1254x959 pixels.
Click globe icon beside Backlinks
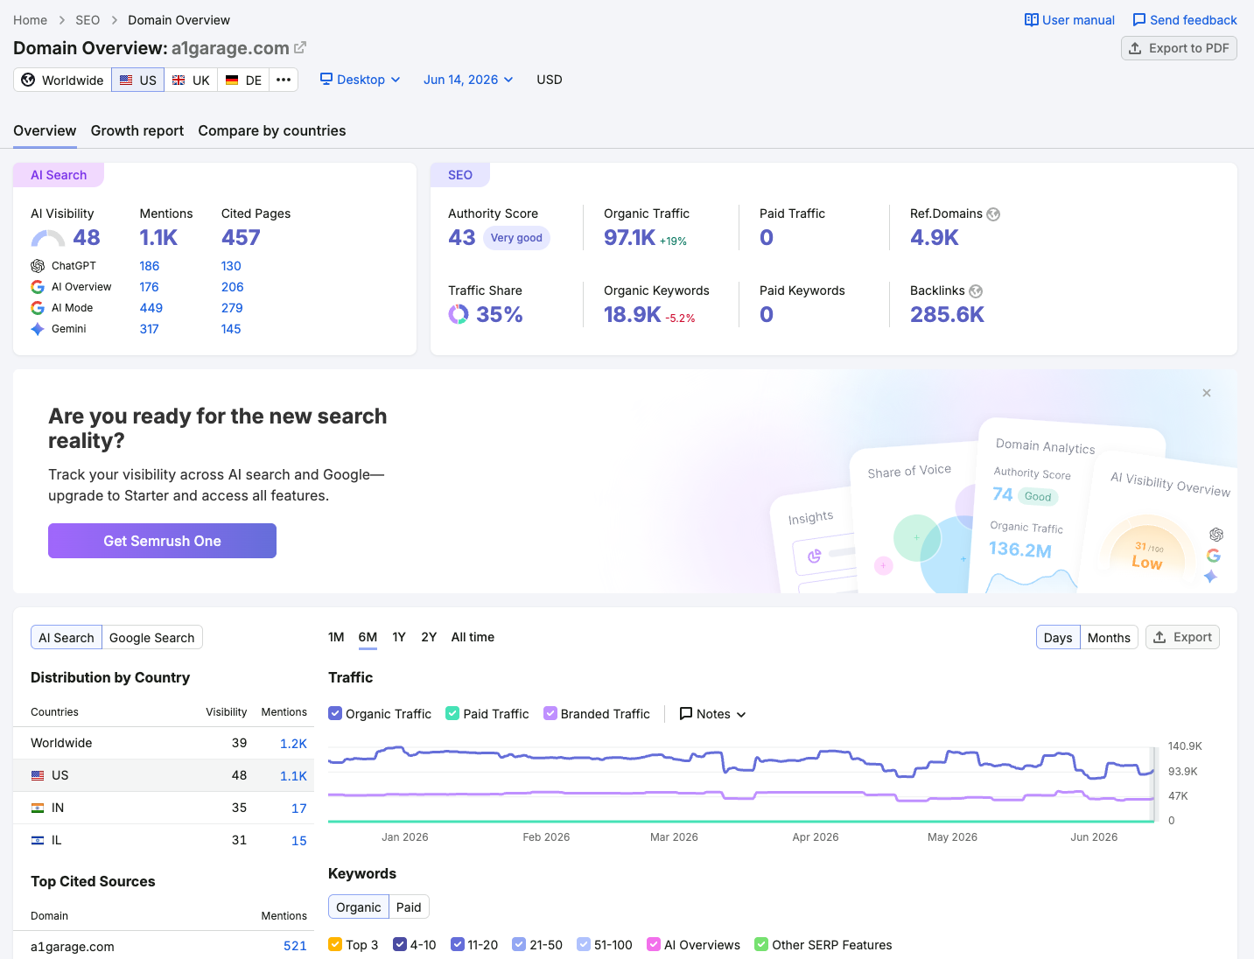(976, 291)
